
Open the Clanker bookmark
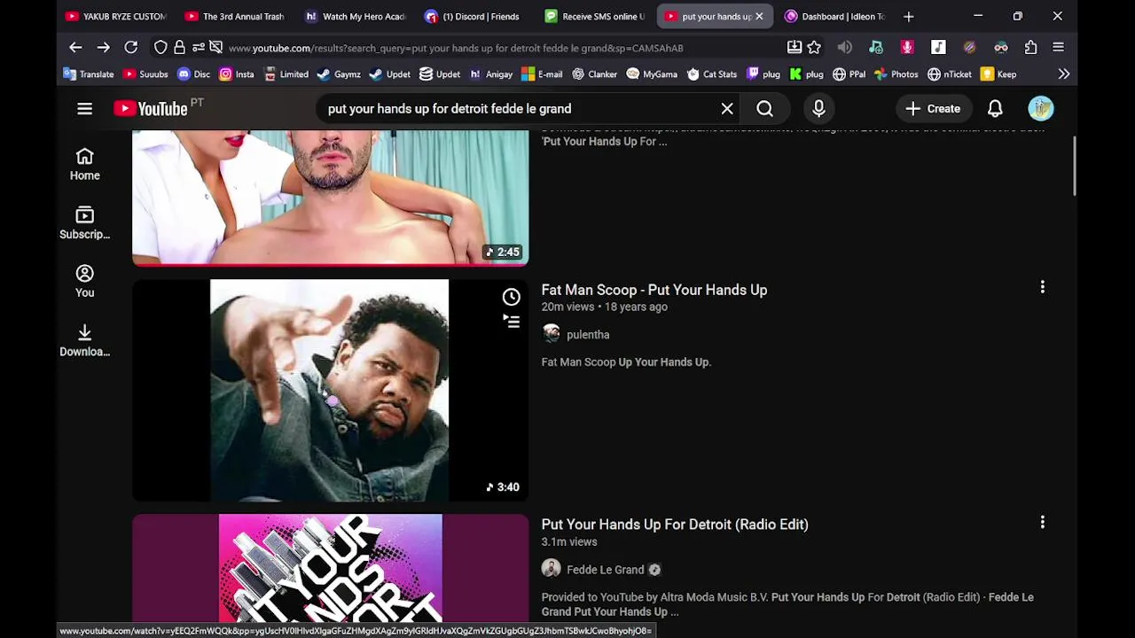594,74
